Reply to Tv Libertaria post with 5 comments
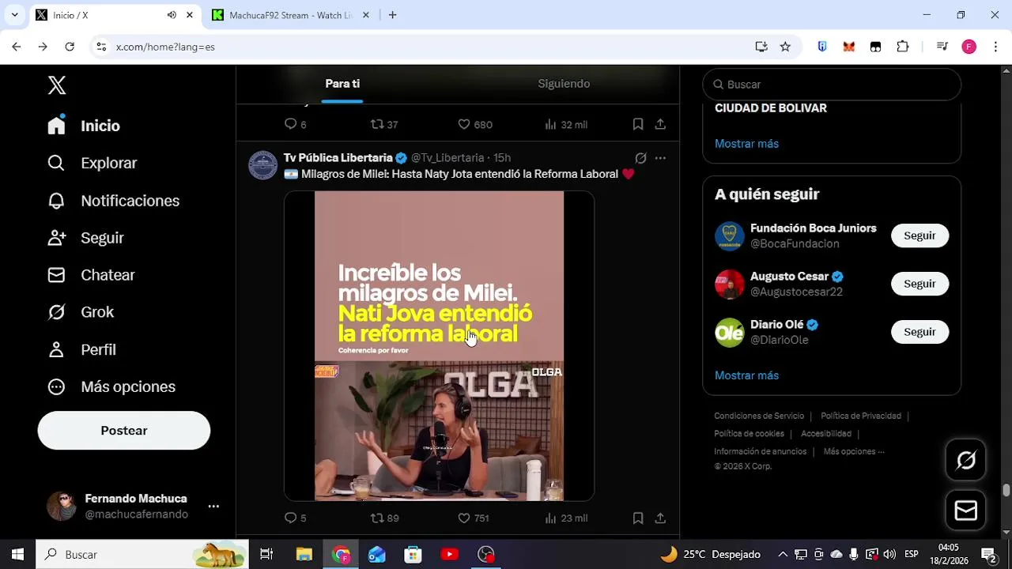The image size is (1012, 569). pos(295,518)
